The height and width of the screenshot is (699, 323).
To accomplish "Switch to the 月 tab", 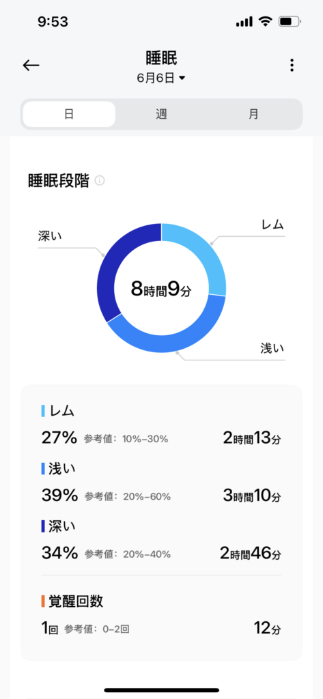I will tap(253, 114).
